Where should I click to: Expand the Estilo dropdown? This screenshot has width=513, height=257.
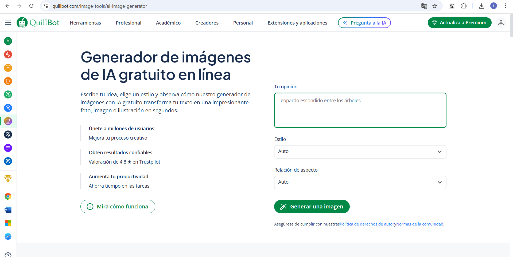pos(360,152)
